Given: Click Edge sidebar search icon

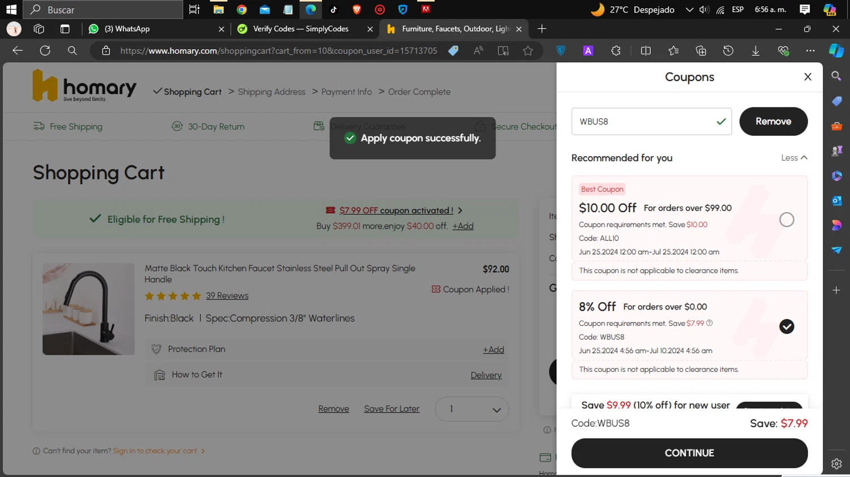Looking at the screenshot, I should (x=836, y=76).
